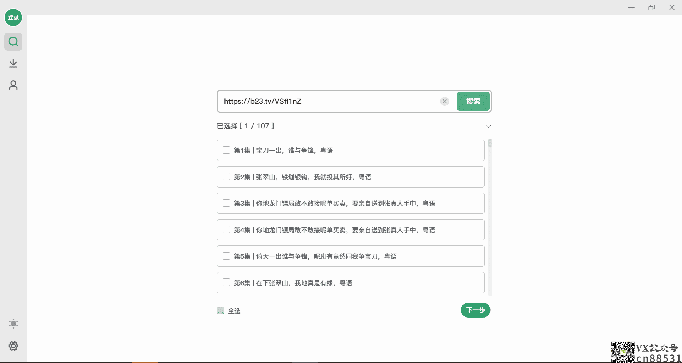Select 第4集 row title text
Viewport: 682px width, 363px height.
tap(334, 230)
